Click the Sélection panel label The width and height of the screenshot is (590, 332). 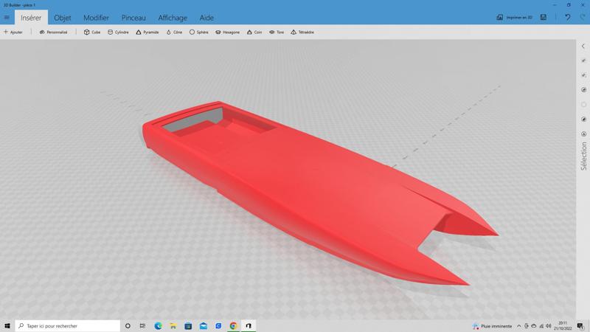coord(583,156)
